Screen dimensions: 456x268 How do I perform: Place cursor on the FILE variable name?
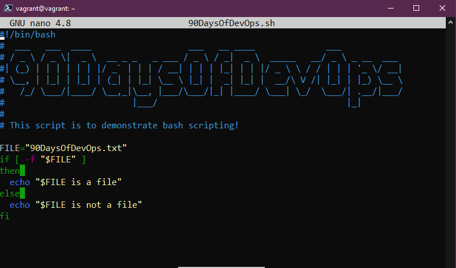(x=10, y=148)
